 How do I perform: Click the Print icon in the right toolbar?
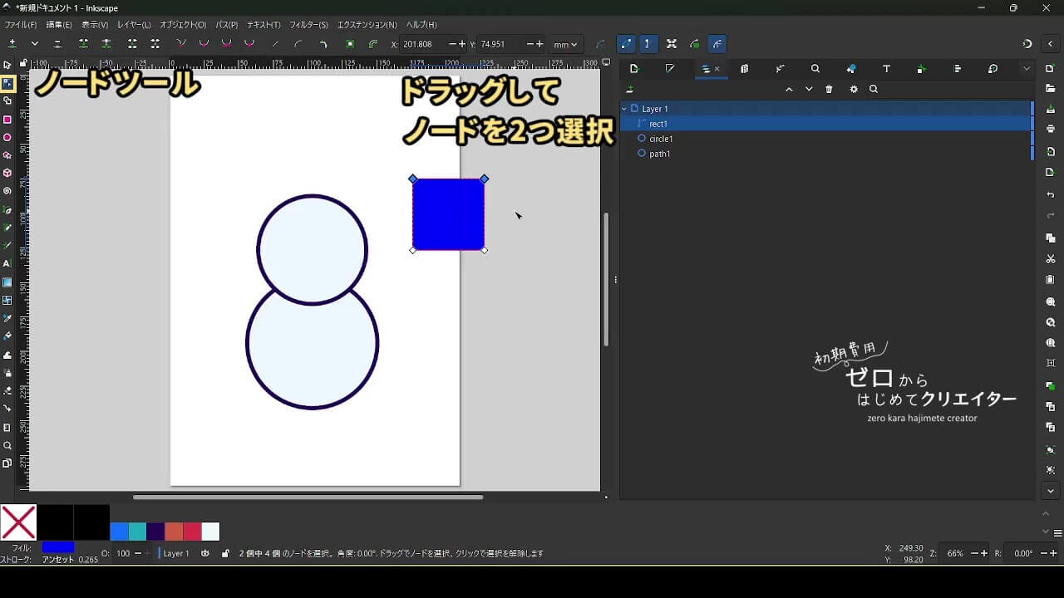pyautogui.click(x=1051, y=129)
